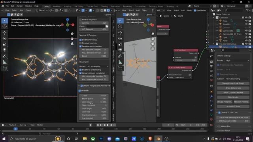Collapse the Octane Postprocess panel

[79, 86]
